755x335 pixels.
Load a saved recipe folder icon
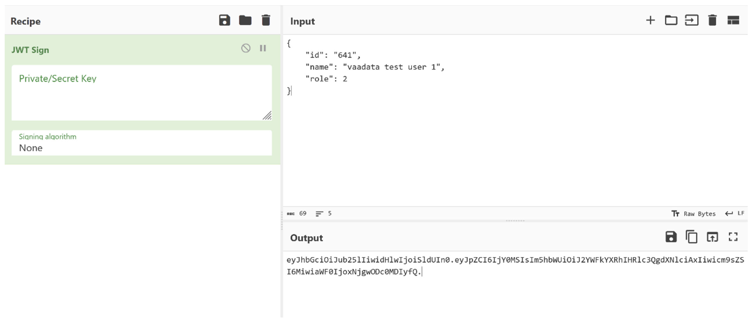pyautogui.click(x=245, y=20)
